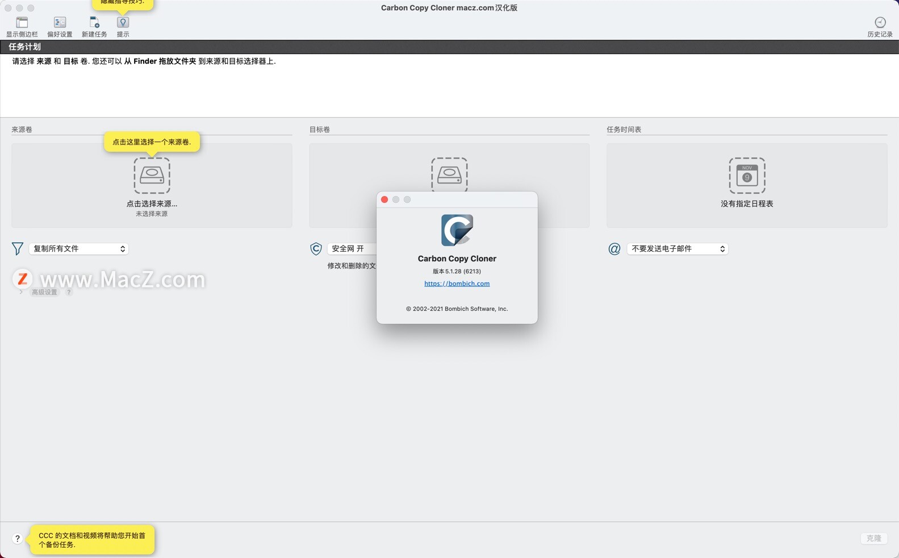The height and width of the screenshot is (558, 899).
Task: Open Preferences (偏好设置) from the toolbar
Action: (60, 23)
